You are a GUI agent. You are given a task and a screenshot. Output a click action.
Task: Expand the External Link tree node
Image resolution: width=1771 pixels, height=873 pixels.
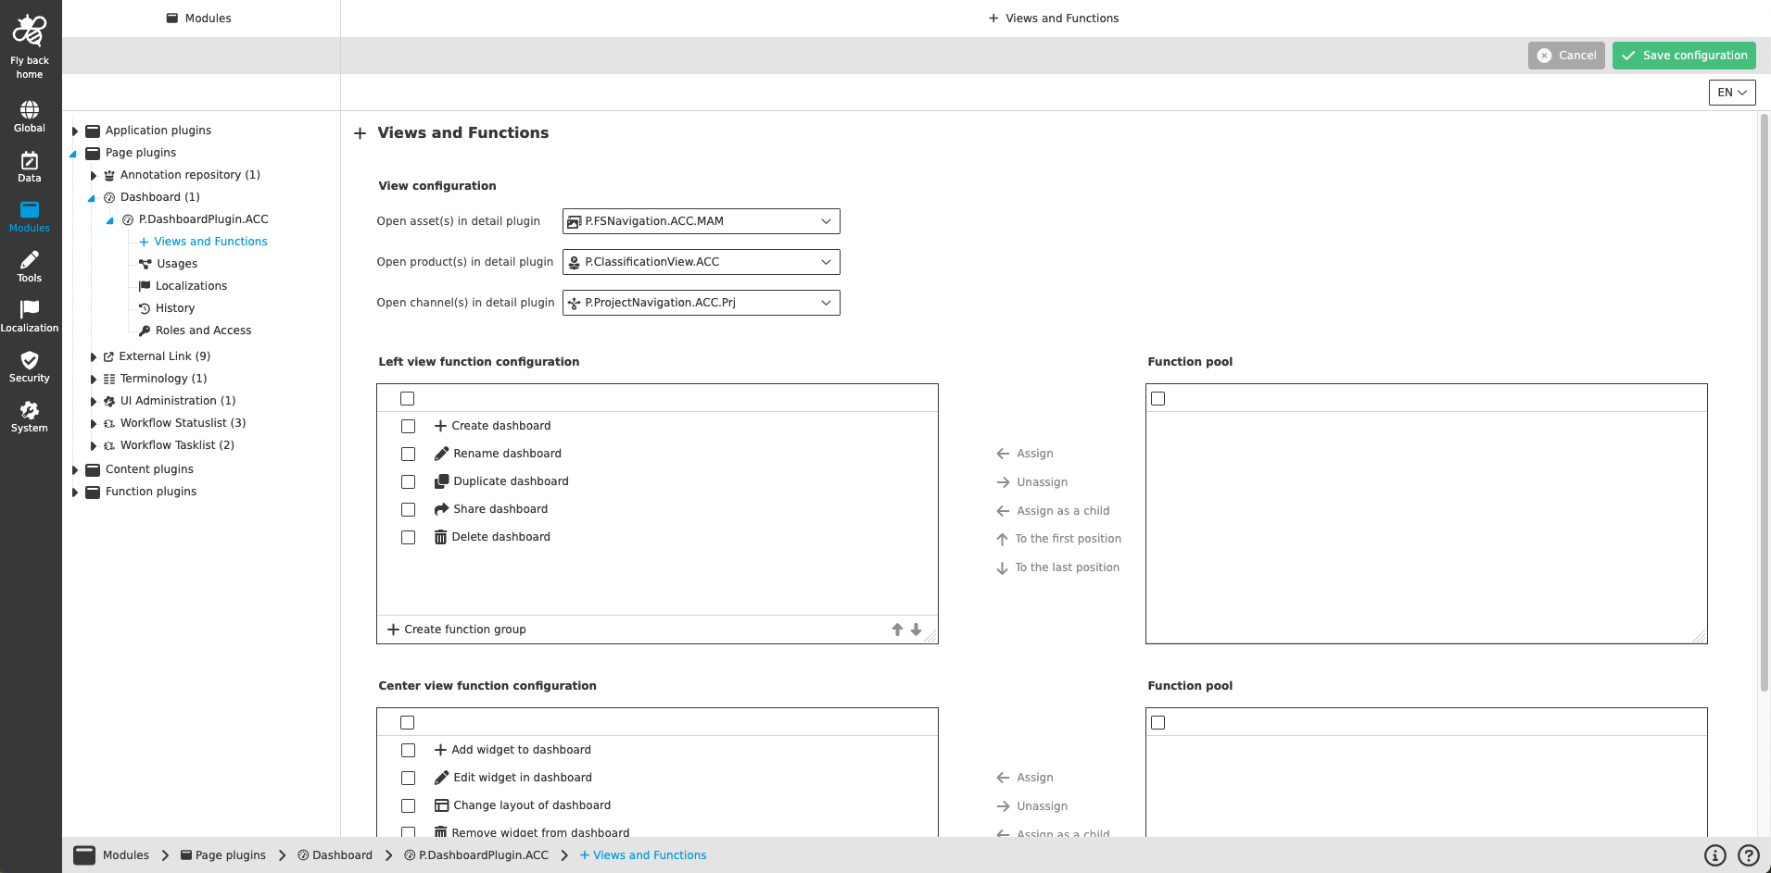[x=93, y=355]
